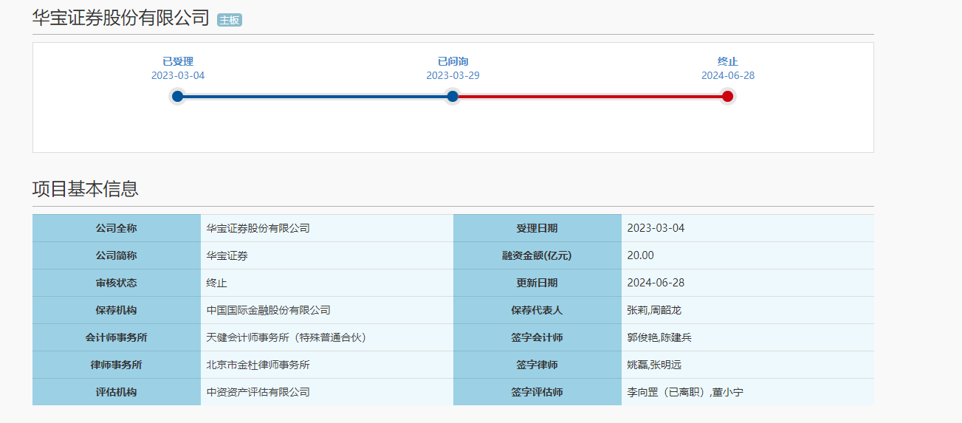Click the 审核状态 header cell
The width and height of the screenshot is (962, 423).
[x=117, y=283]
